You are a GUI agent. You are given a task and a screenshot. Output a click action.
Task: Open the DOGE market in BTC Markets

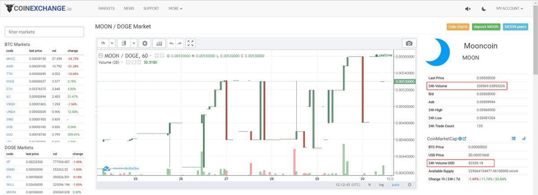pos(11,82)
